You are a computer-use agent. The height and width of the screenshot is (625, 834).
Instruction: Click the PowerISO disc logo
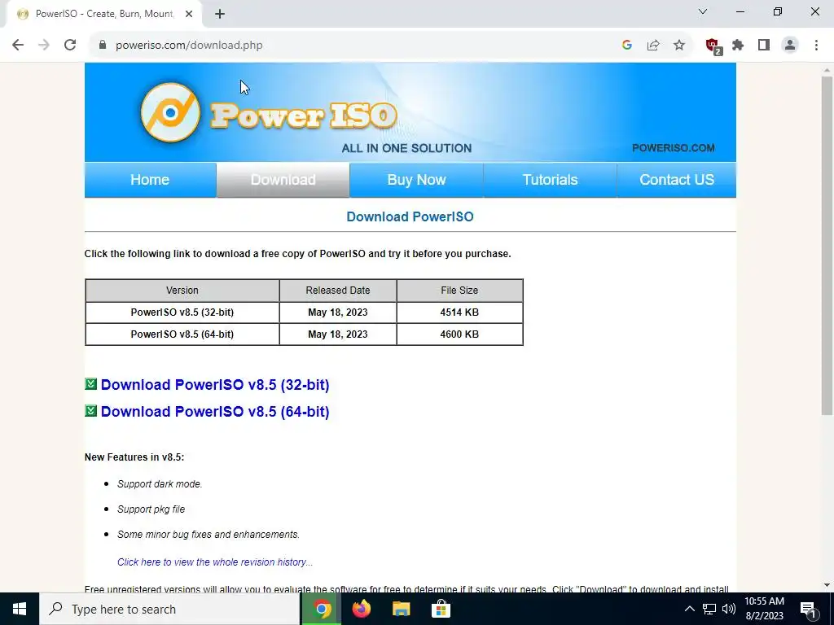click(171, 112)
